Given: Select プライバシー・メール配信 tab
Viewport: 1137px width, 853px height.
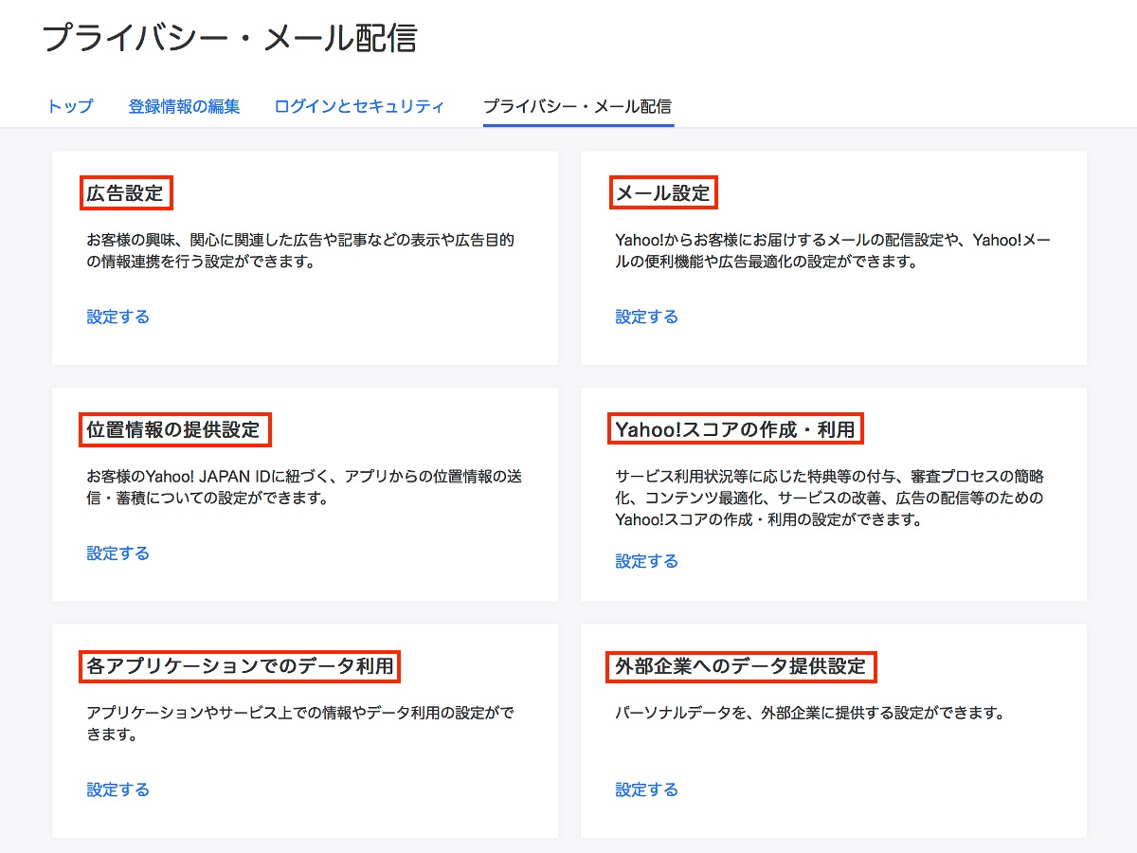Looking at the screenshot, I should [578, 106].
